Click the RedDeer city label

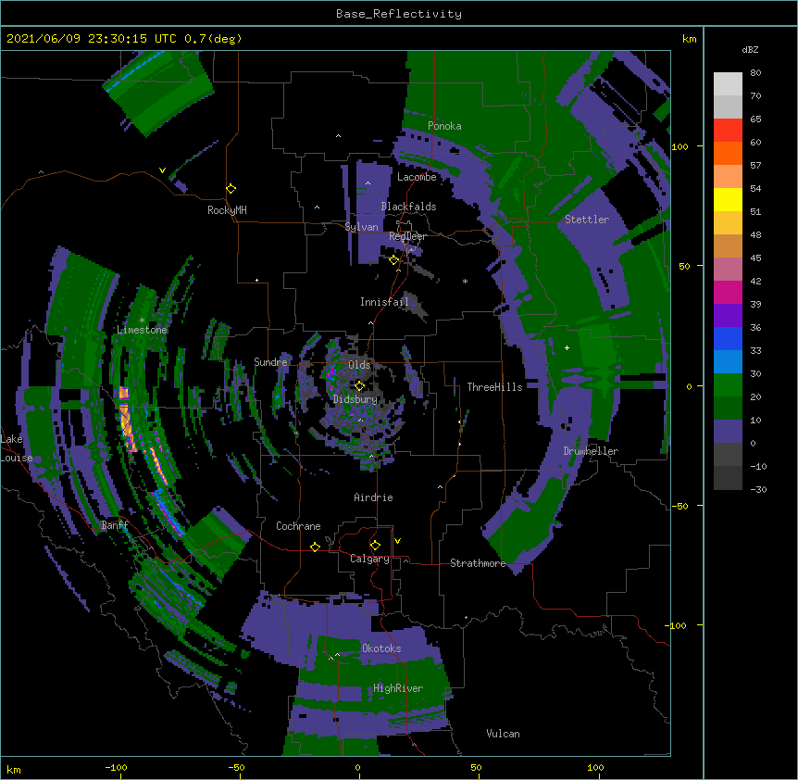(407, 236)
